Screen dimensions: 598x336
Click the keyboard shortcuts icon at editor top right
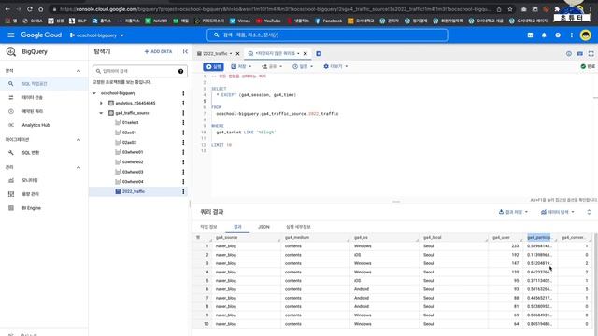pos(579,54)
